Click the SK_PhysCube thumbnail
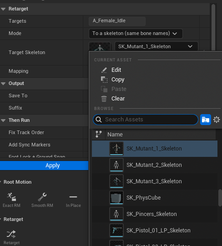The height and width of the screenshot is (246, 222). [x=116, y=198]
